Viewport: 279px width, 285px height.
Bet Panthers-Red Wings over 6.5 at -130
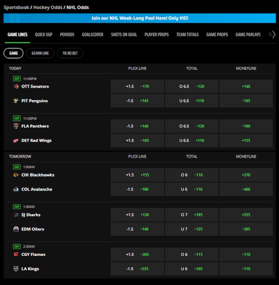tap(192, 126)
